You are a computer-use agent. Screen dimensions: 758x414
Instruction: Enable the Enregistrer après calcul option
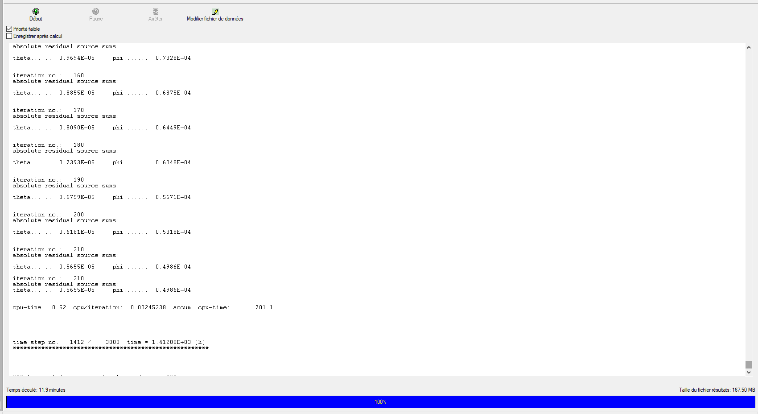click(9, 36)
